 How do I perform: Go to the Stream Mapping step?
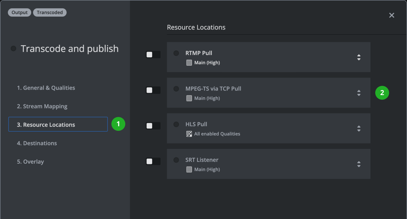pos(42,106)
